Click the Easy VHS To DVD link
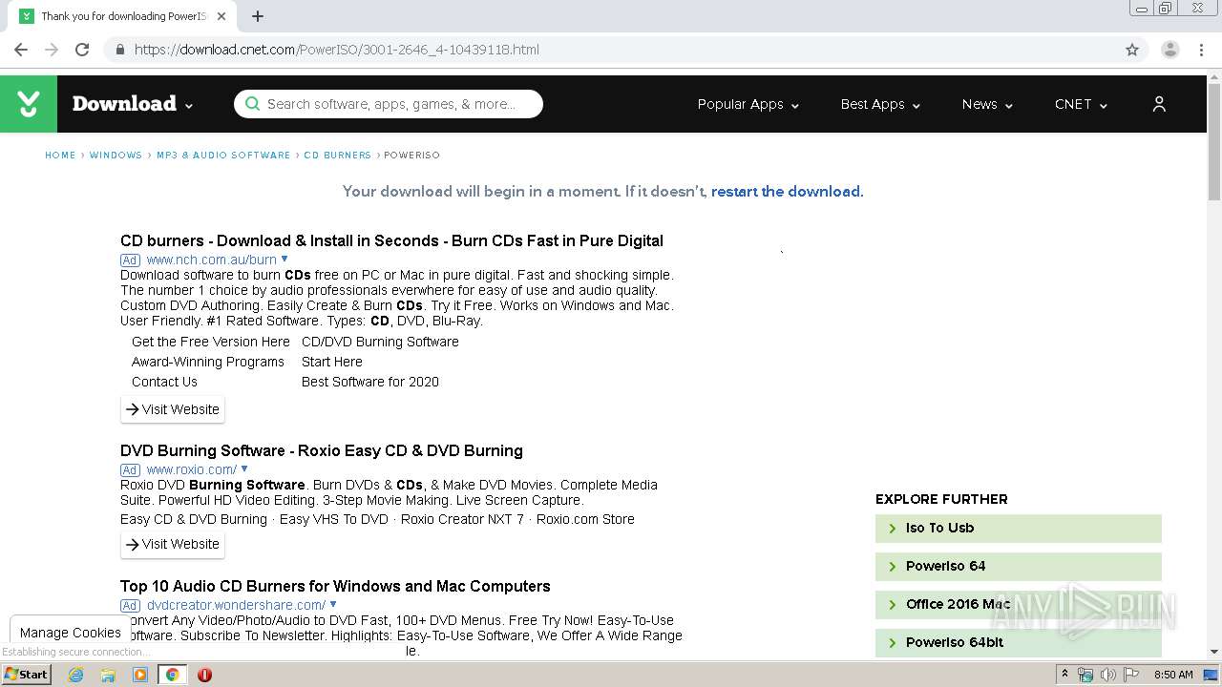Screen dimensions: 1222x687 point(334,519)
